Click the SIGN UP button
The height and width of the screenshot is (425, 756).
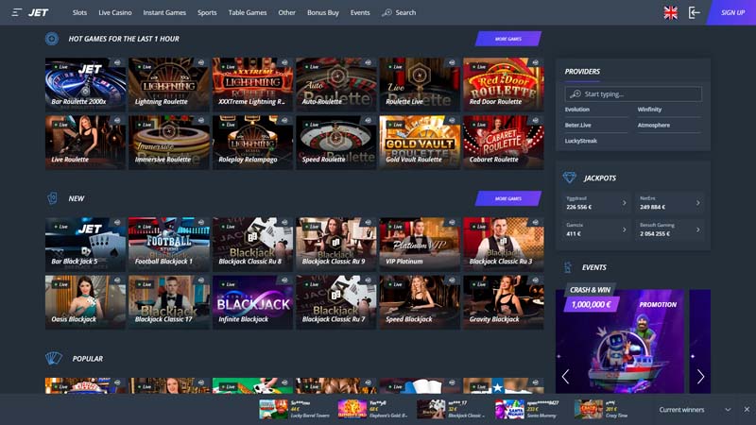coord(731,12)
